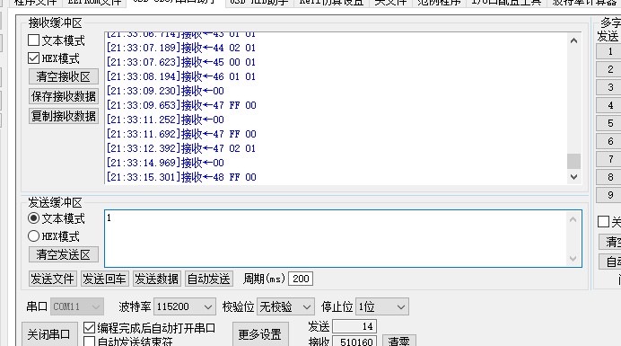Clear the send area with 清空发送区
621x346 pixels.
pos(64,254)
